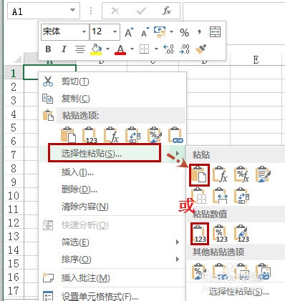This screenshot has width=285, height=301.
Task: Apply red font color A
Action: [x=120, y=49]
